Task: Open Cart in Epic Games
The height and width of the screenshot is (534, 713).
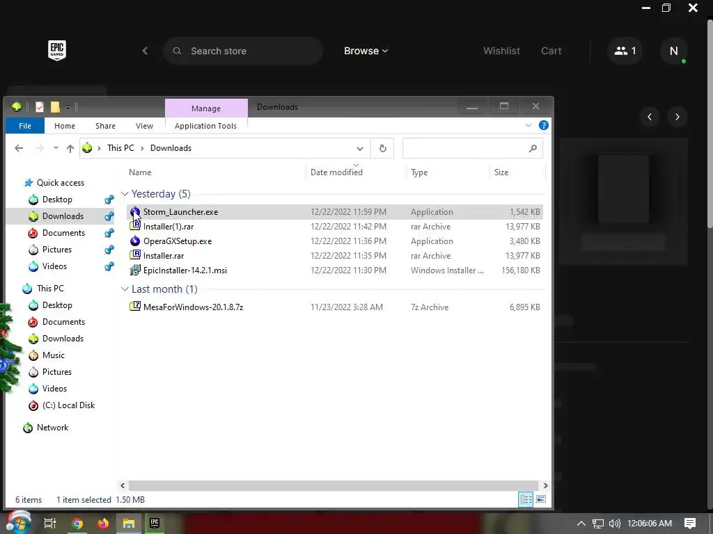Action: click(x=551, y=51)
